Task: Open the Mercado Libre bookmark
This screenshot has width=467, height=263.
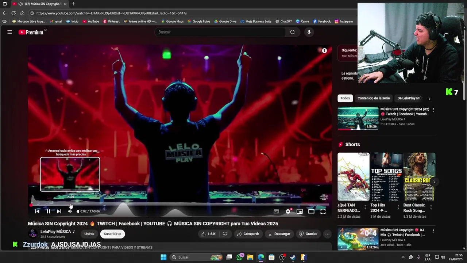Action: (x=29, y=22)
